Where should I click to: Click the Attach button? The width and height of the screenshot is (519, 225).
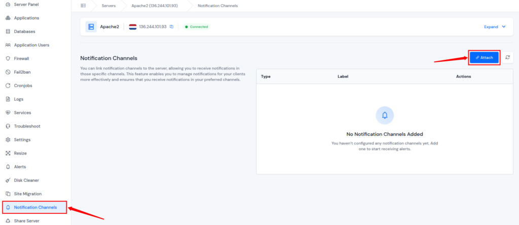click(484, 58)
